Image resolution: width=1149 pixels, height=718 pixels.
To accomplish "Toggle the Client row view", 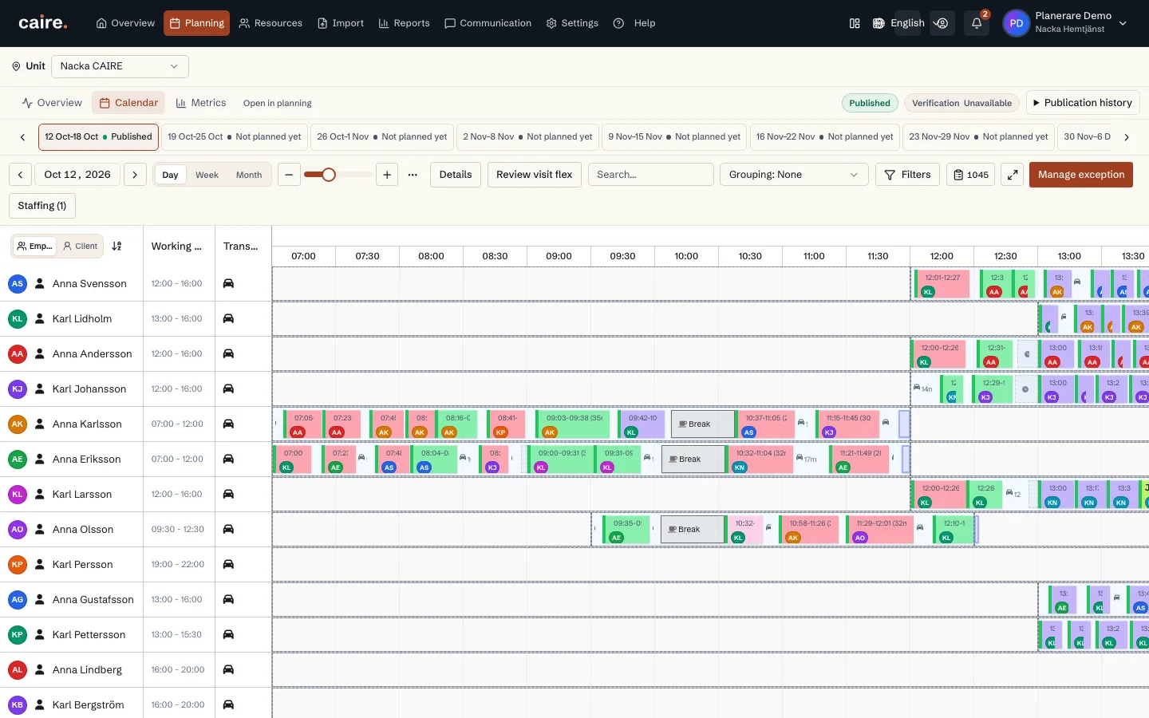I will 81,246.
